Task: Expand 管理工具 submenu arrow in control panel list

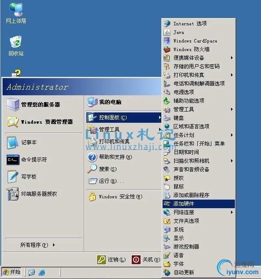Action: [x=232, y=109]
